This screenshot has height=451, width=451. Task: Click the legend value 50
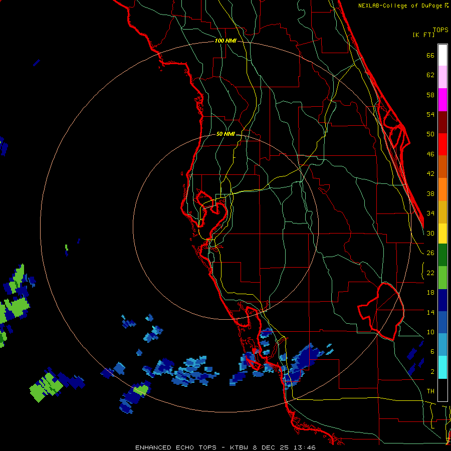coord(430,134)
